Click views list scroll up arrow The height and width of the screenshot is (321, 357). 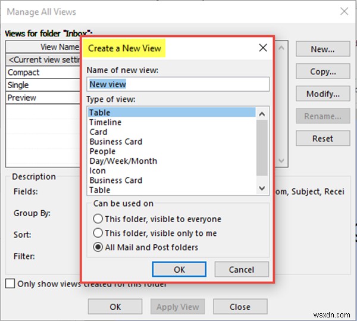(x=281, y=48)
